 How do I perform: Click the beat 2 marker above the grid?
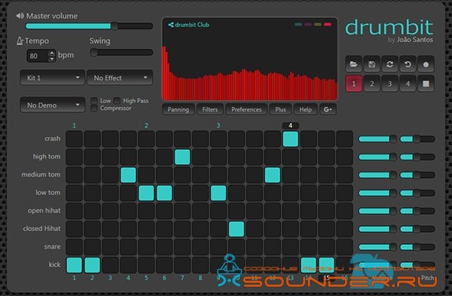point(146,125)
